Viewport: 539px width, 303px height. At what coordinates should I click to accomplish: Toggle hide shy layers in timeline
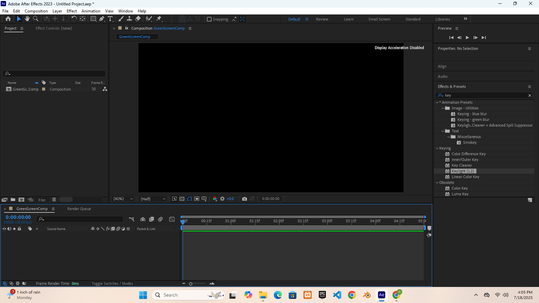coord(143,219)
